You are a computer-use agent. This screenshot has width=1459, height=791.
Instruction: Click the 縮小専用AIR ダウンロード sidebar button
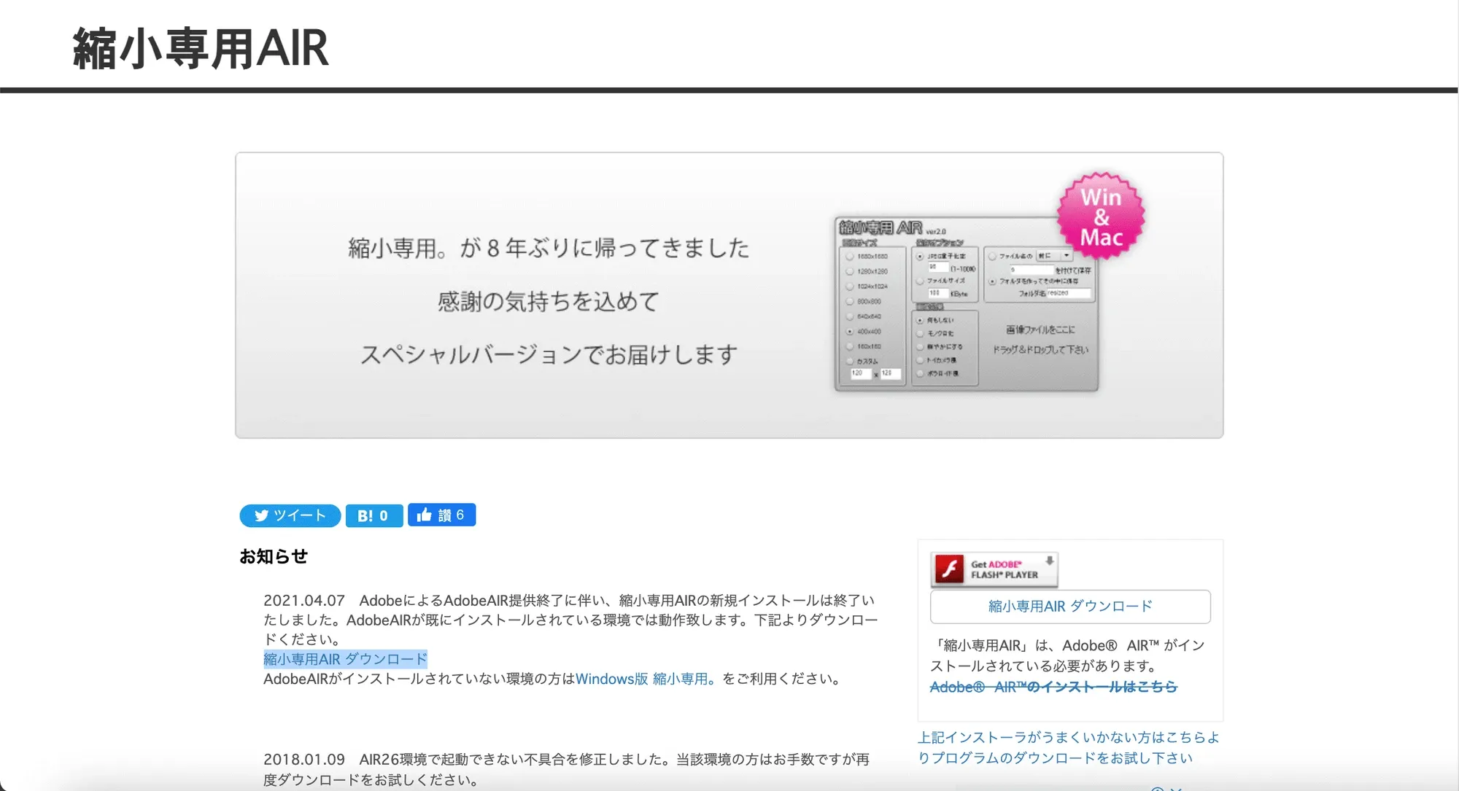(1070, 607)
